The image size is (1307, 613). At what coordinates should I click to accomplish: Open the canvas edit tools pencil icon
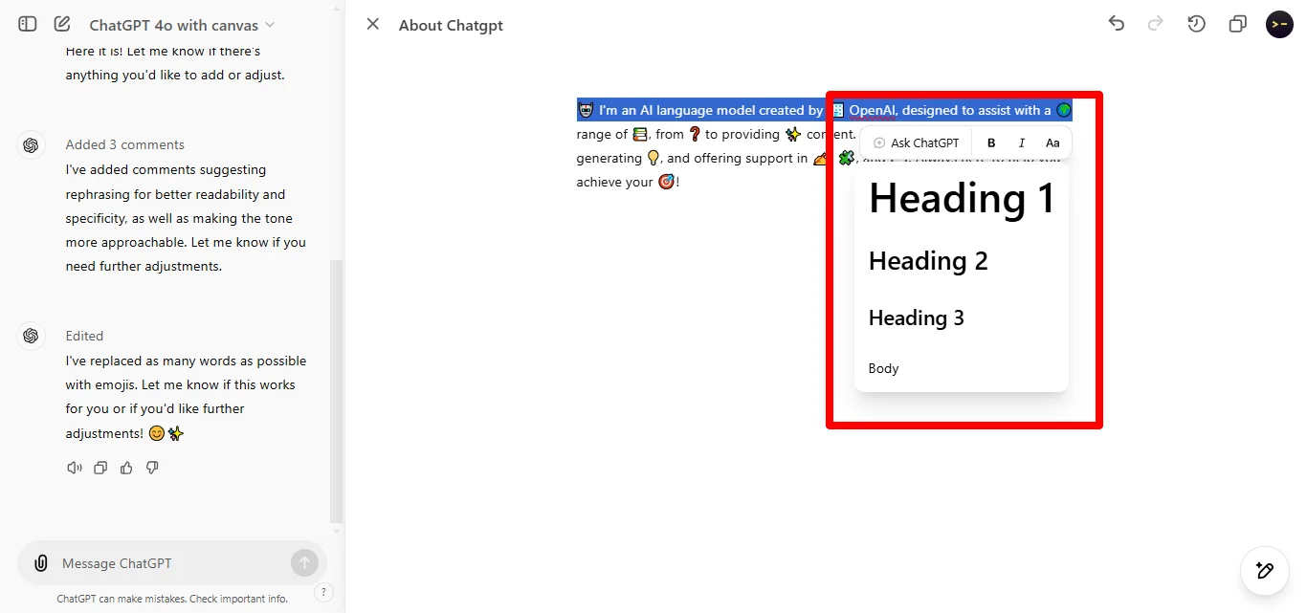pyautogui.click(x=1264, y=570)
